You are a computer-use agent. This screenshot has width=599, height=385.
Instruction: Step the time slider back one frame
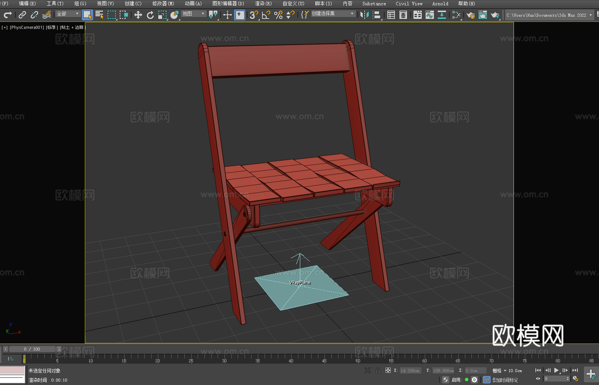click(x=6, y=349)
